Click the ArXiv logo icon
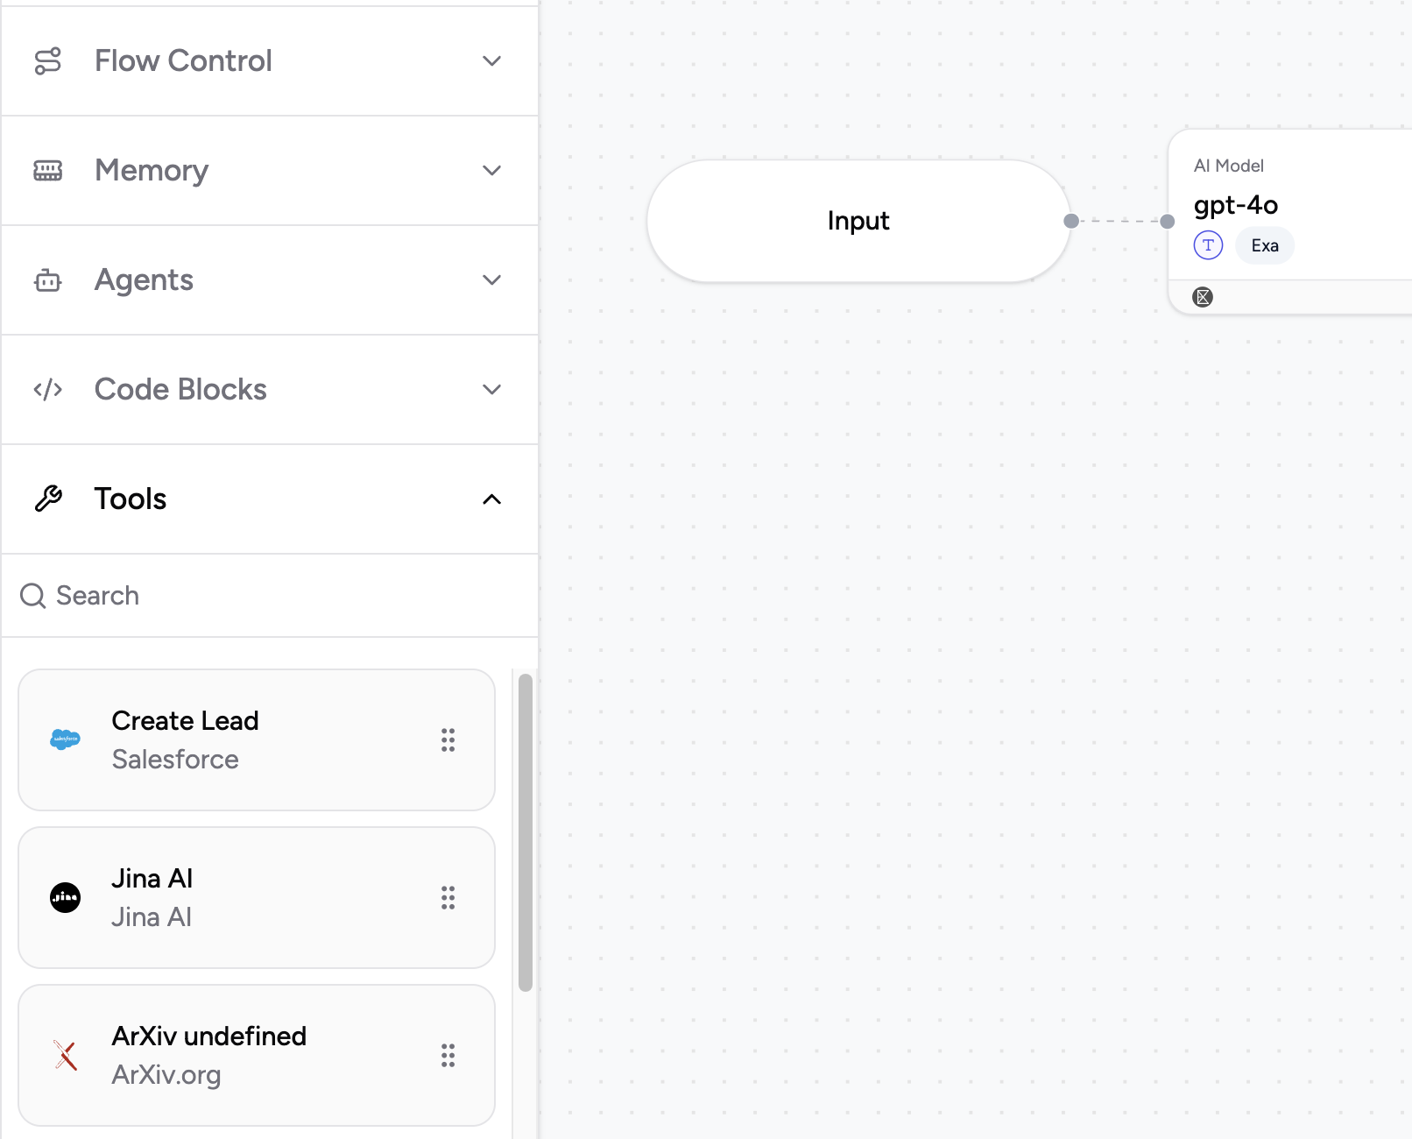Viewport: 1412px width, 1139px height. [x=66, y=1055]
